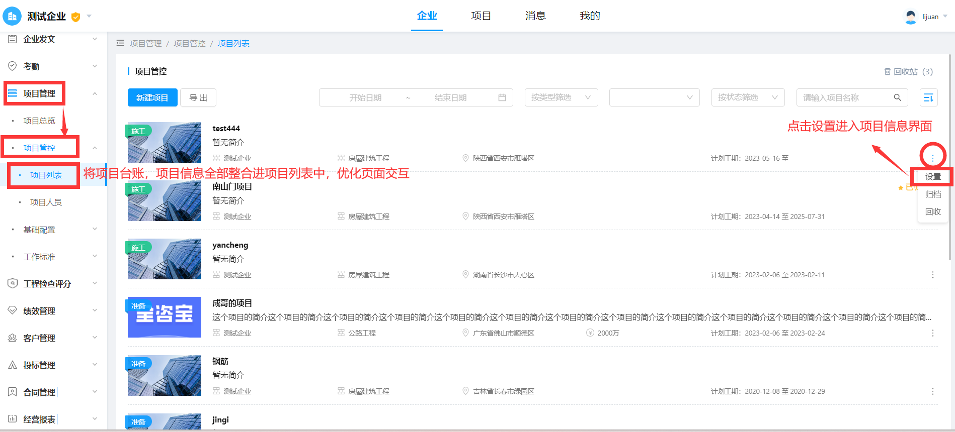Click the 经营报表 chart icon

pyautogui.click(x=13, y=419)
